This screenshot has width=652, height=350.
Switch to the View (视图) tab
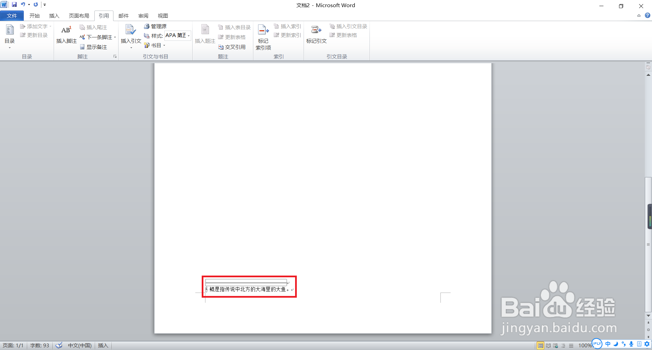coord(163,16)
